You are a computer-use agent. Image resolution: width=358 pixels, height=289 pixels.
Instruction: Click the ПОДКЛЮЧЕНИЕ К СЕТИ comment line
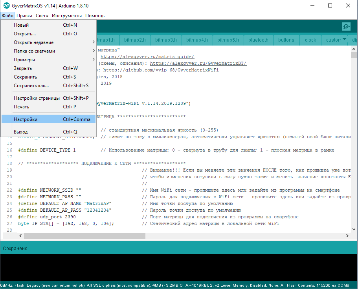(x=102, y=163)
